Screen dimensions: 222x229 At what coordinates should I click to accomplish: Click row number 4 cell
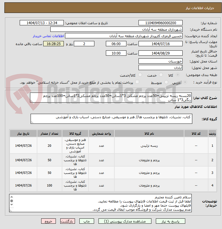tap(212, 185)
